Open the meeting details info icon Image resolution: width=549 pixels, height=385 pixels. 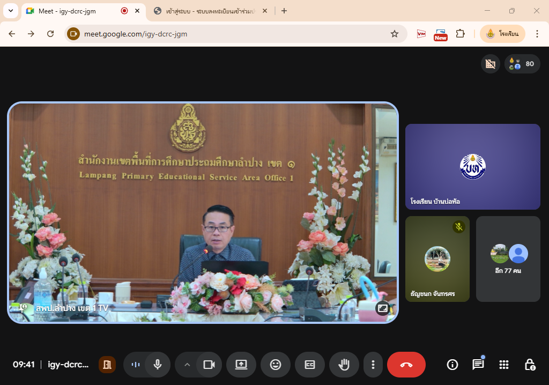[452, 365]
